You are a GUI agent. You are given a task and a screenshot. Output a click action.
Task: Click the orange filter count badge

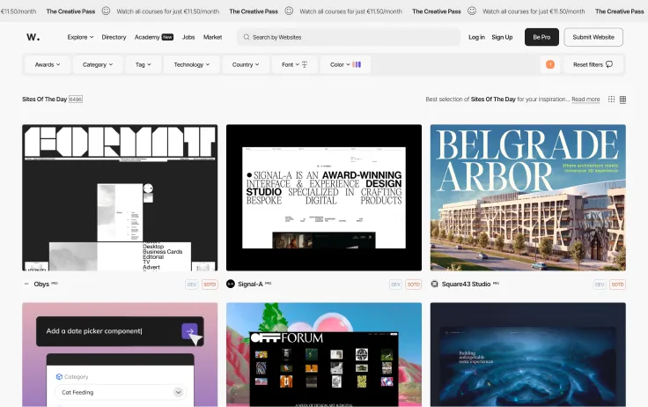(550, 64)
